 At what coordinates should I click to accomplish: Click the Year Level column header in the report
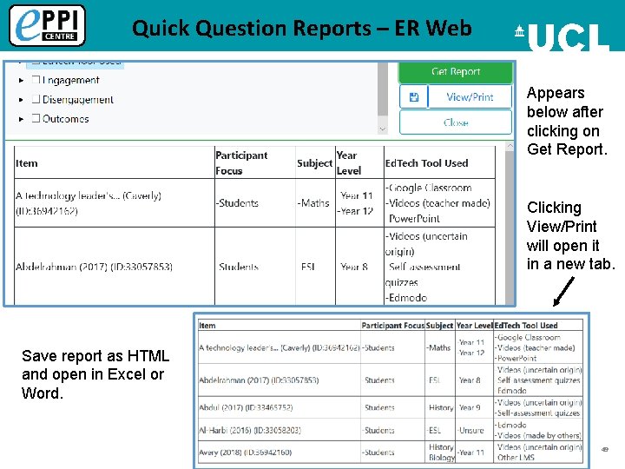coord(359,162)
